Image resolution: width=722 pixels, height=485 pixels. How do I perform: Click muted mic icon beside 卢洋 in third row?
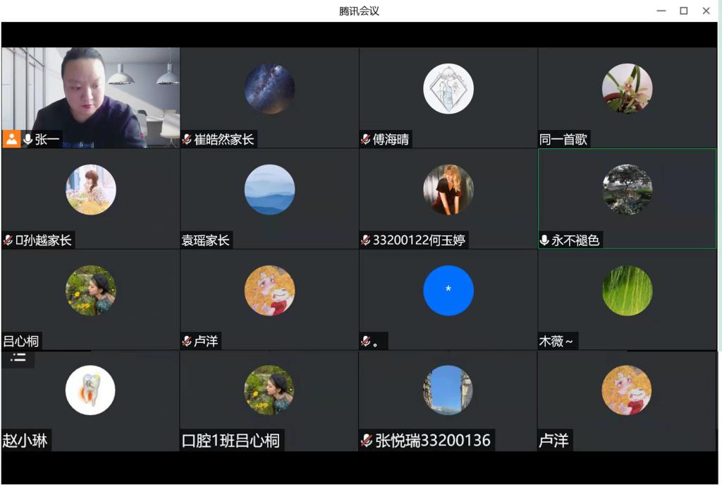coord(186,341)
